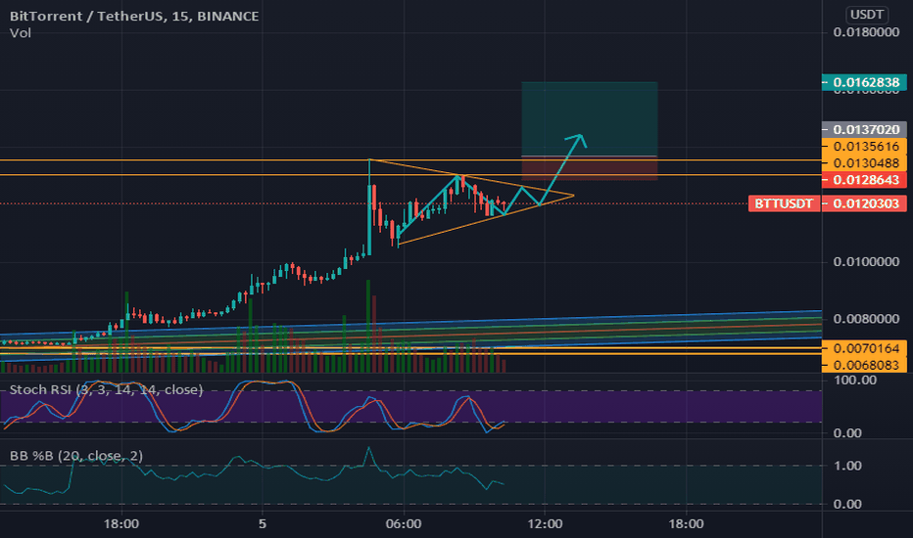Viewport: 913px width, 538px height.
Task: Click the tallest green volume bar
Action: click(368, 326)
